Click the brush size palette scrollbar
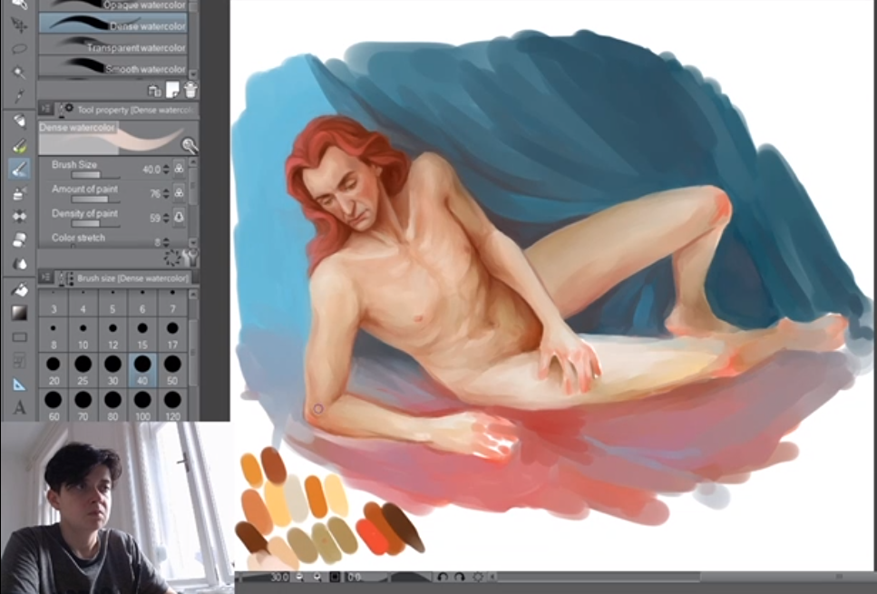 pos(193,354)
